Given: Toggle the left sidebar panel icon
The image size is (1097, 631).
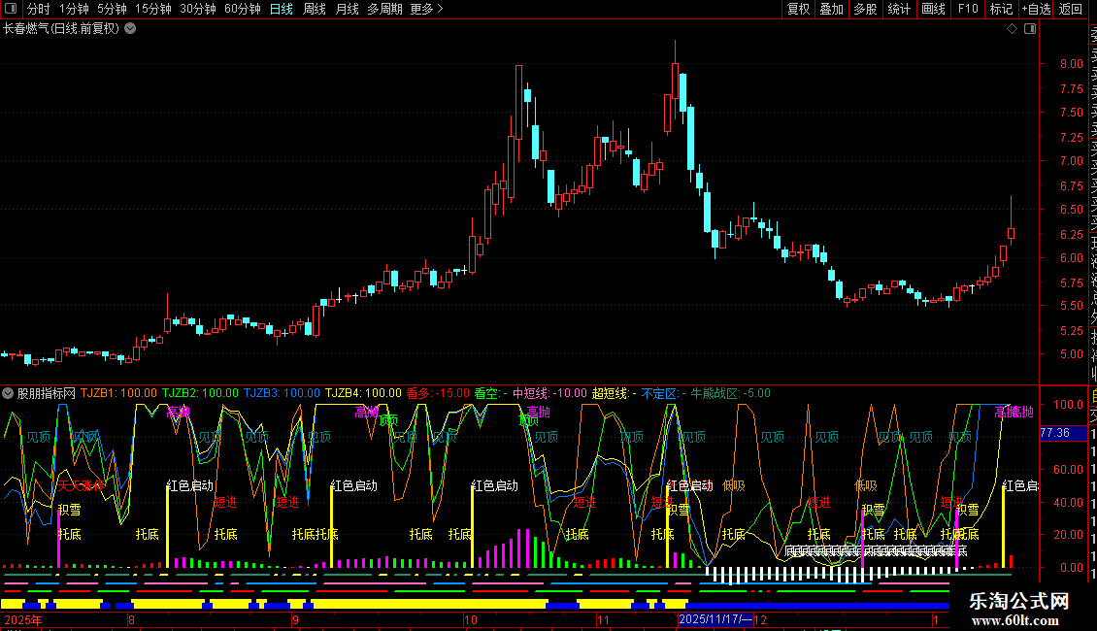Looking at the screenshot, I should click(x=10, y=9).
